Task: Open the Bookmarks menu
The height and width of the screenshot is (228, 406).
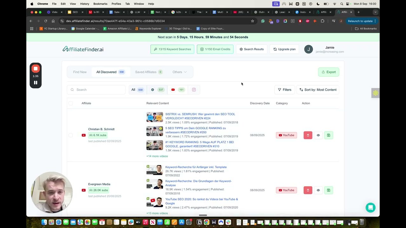Action: point(100,4)
